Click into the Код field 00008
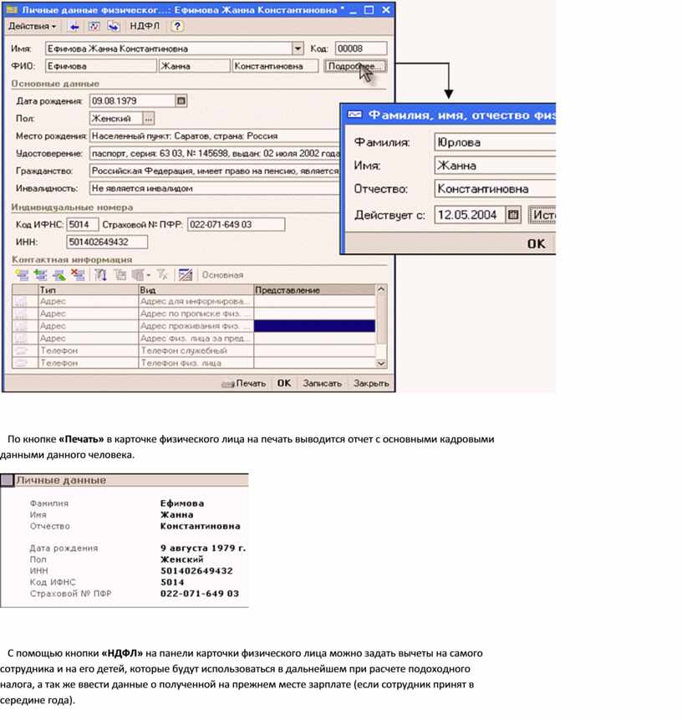This screenshot has height=720, width=682. (x=361, y=49)
